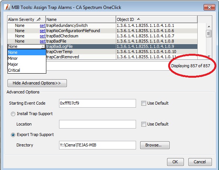Screen dimensions: 219x170
Task: Click set link for trapRedundancySwitch
Action: 43,25
